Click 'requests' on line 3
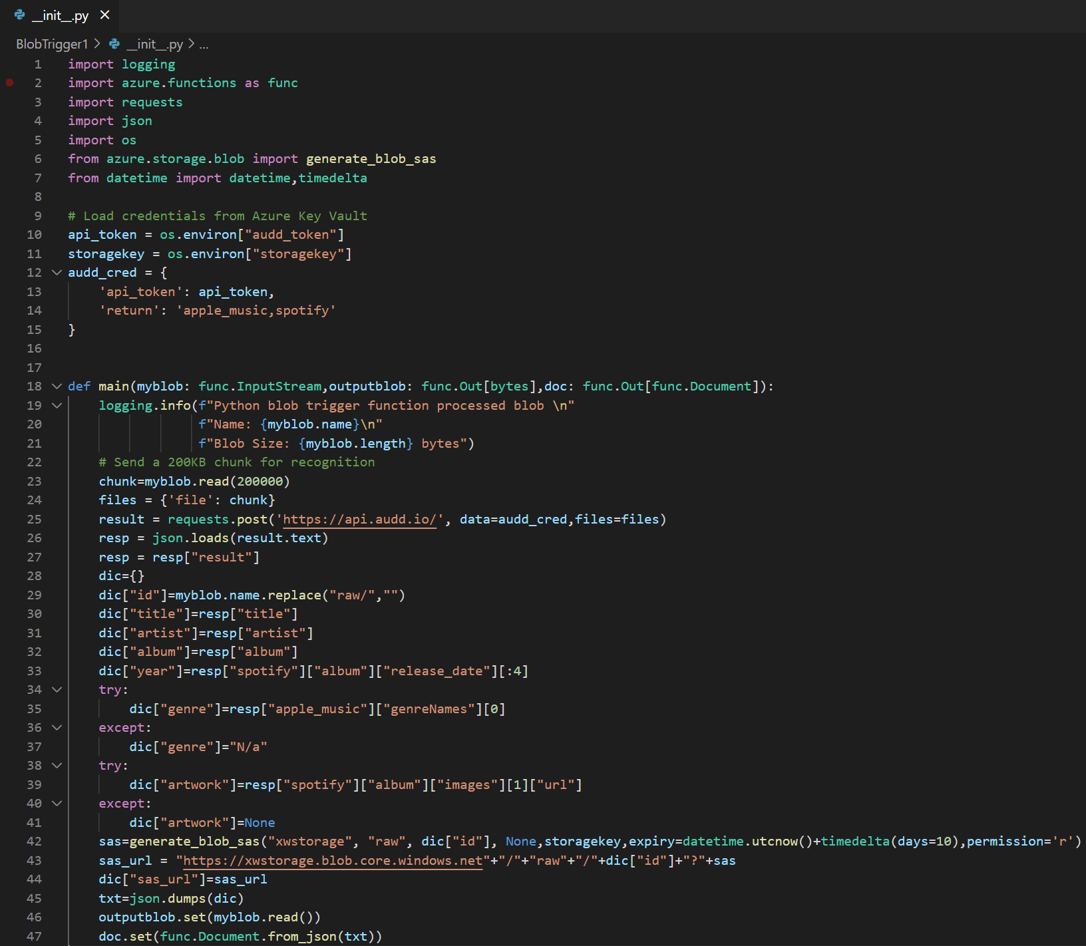This screenshot has height=946, width=1086. click(152, 102)
